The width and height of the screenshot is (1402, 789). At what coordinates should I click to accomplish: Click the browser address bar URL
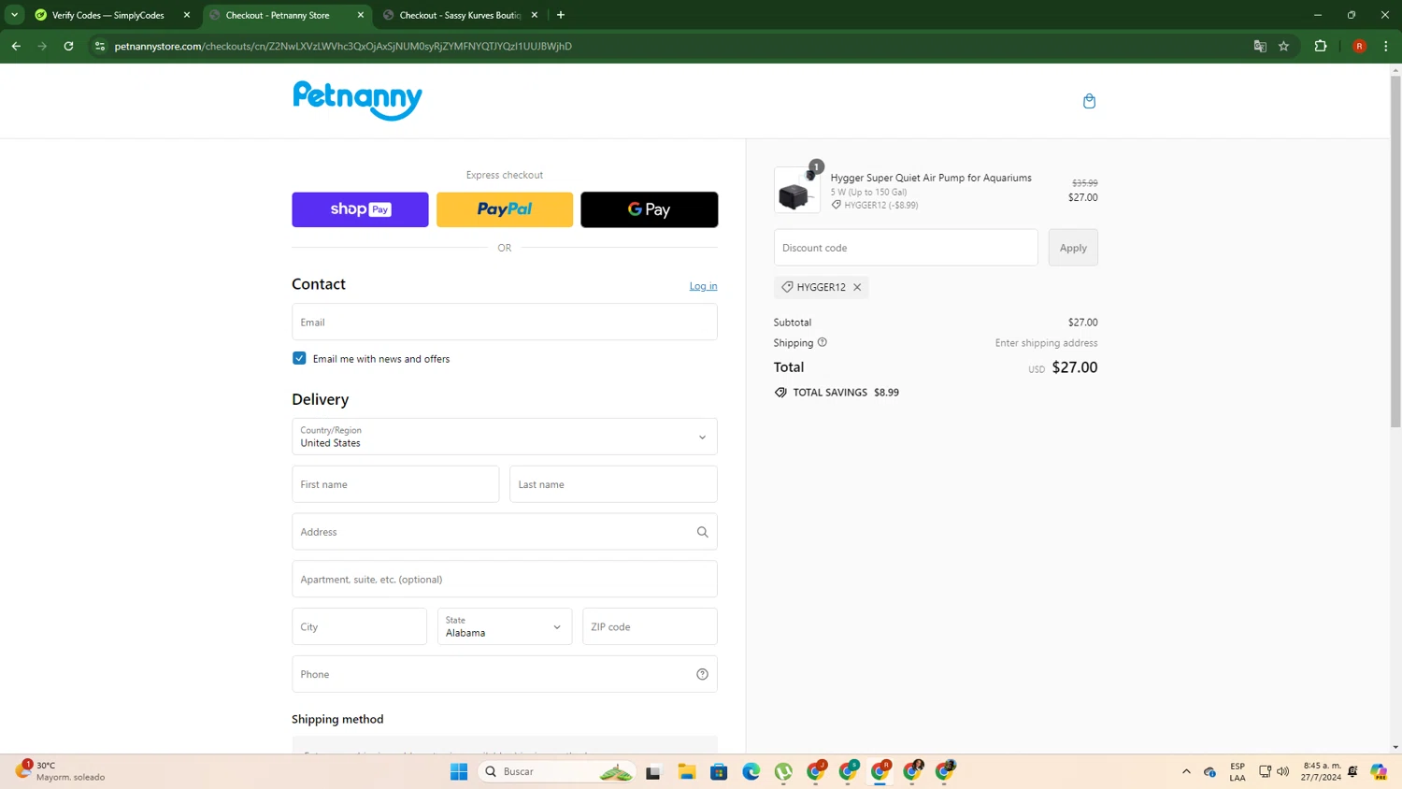[x=343, y=46]
